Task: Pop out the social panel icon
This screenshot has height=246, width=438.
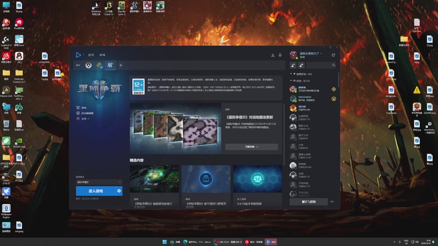Action: [333, 55]
